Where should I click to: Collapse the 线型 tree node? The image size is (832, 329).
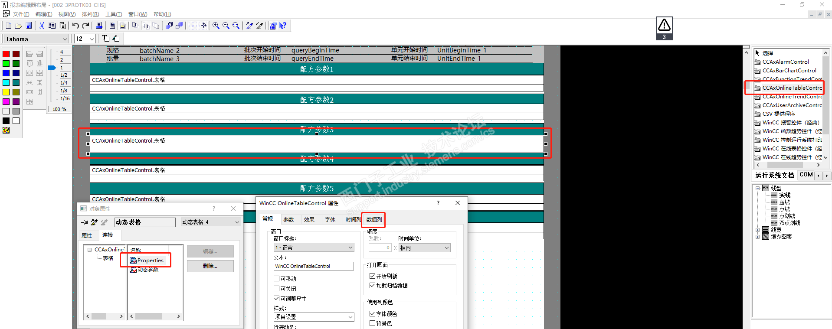(757, 188)
